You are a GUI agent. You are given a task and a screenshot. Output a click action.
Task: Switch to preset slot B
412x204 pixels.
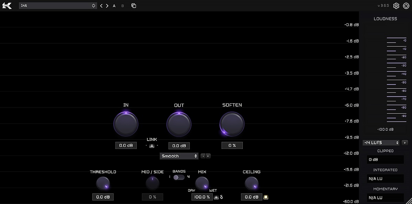coord(123,6)
